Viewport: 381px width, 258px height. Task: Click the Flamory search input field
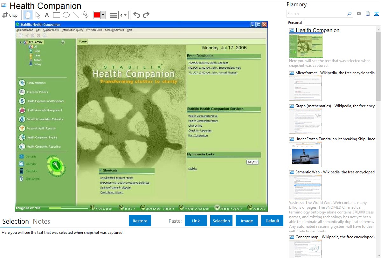[x=317, y=14]
